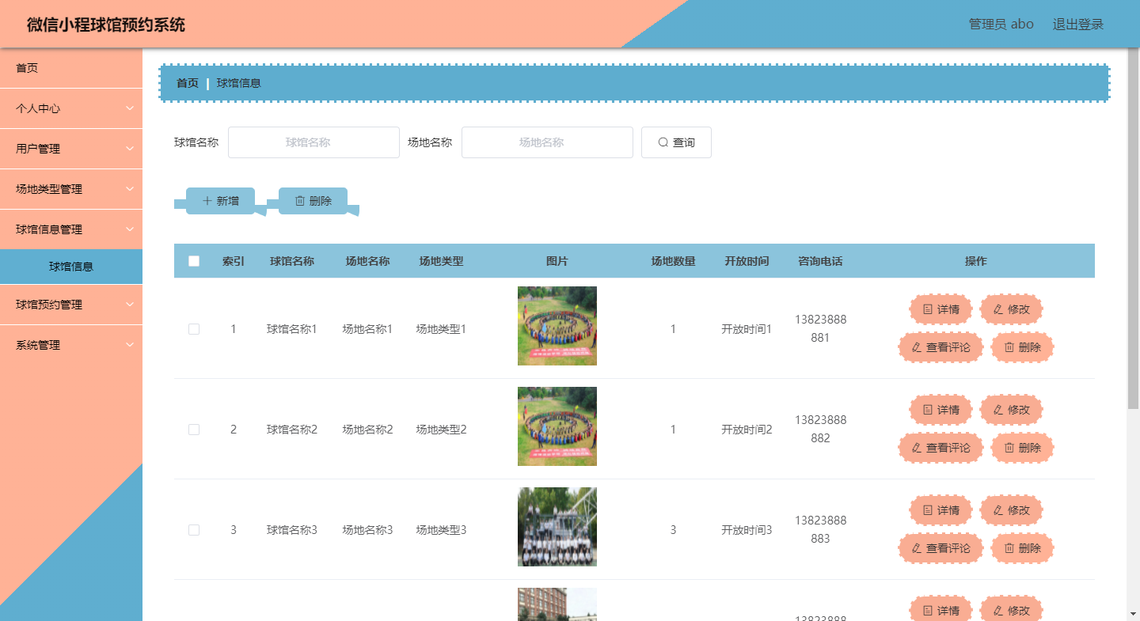This screenshot has height=621, width=1140.
Task: Click the 场地数量 column header
Action: click(x=674, y=261)
